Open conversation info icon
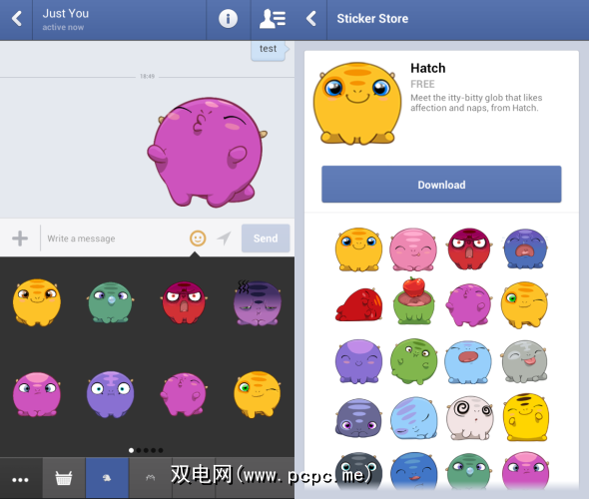The height and width of the screenshot is (499, 589). [228, 18]
